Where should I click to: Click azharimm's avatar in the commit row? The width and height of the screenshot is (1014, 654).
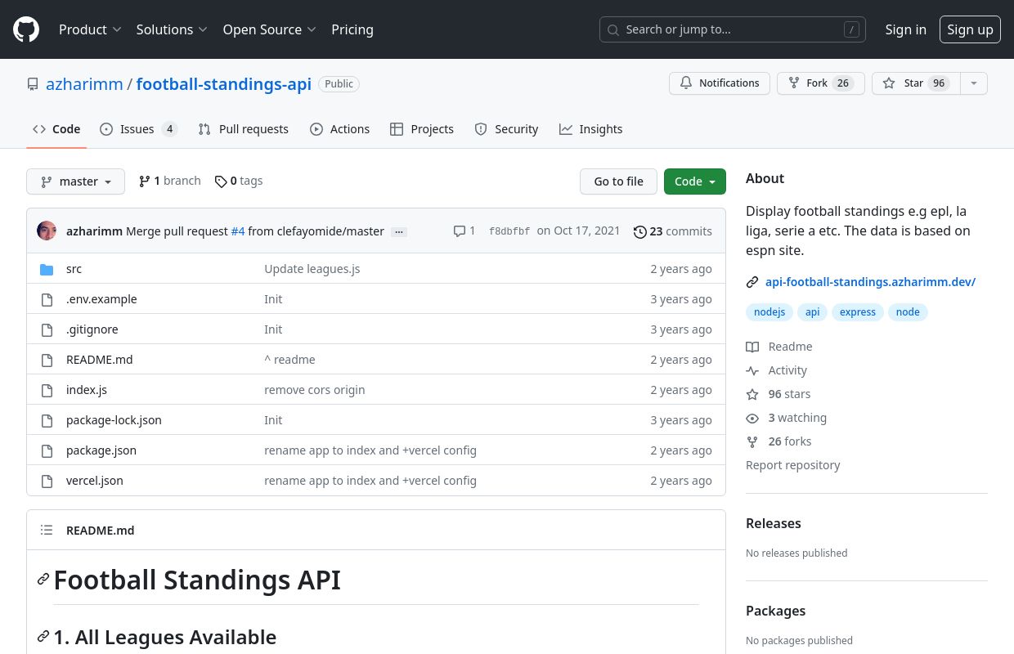coord(47,231)
